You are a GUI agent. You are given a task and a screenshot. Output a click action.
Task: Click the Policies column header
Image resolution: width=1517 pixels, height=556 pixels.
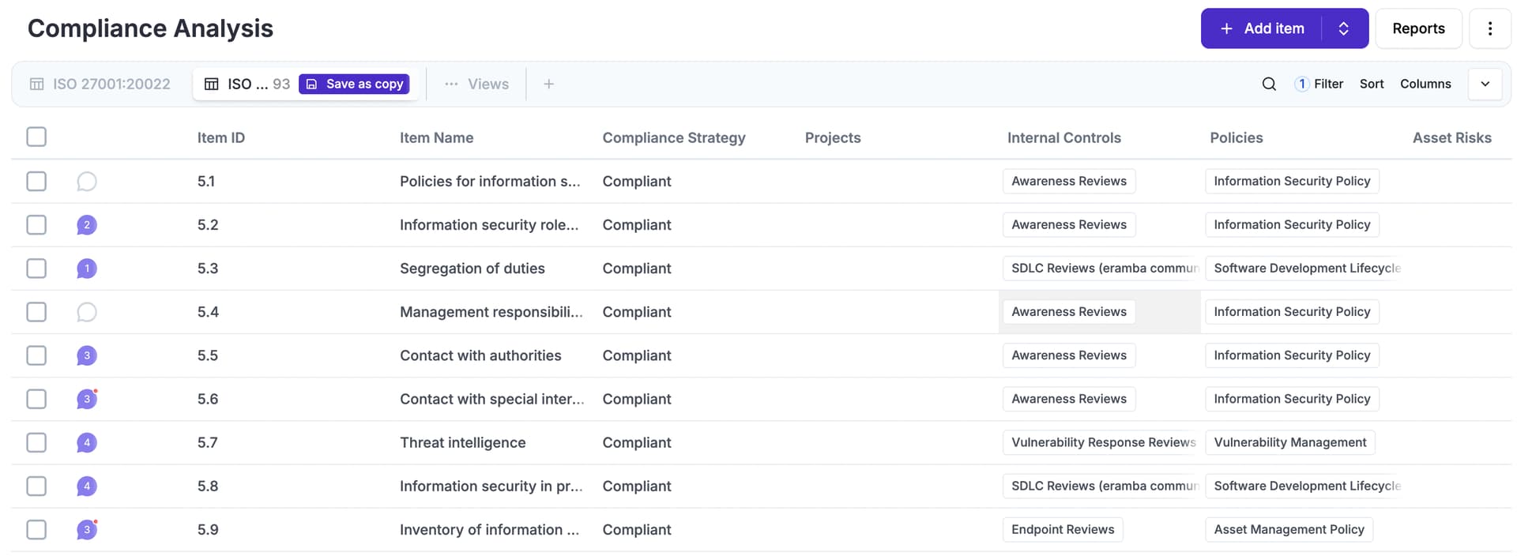1237,137
